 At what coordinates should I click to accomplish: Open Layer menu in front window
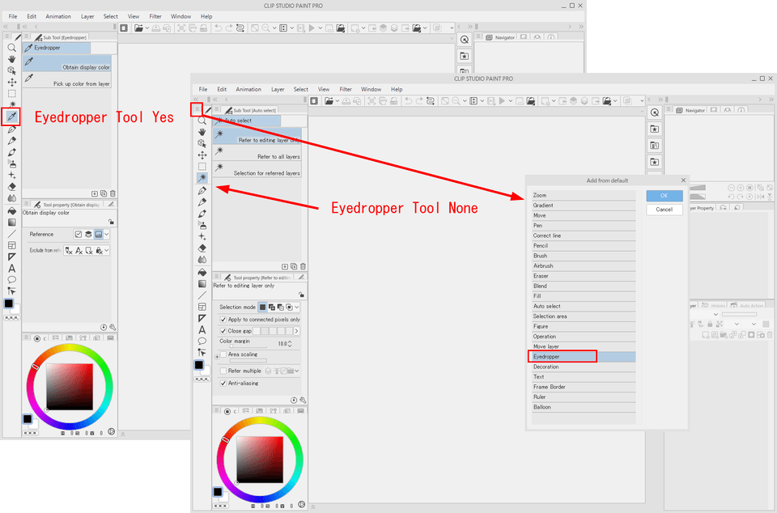(x=278, y=90)
